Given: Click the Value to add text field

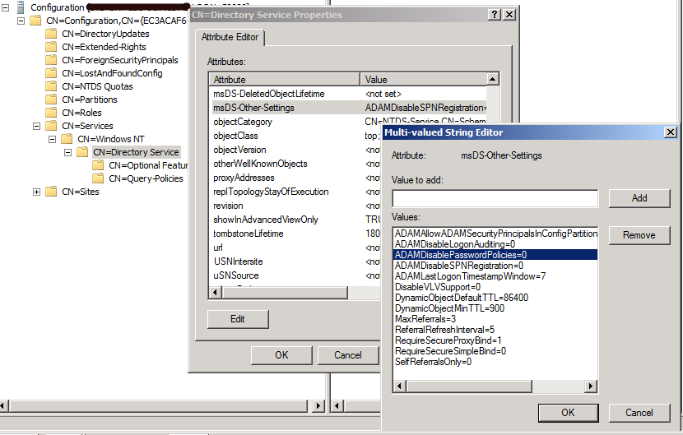Looking at the screenshot, I should point(495,198).
